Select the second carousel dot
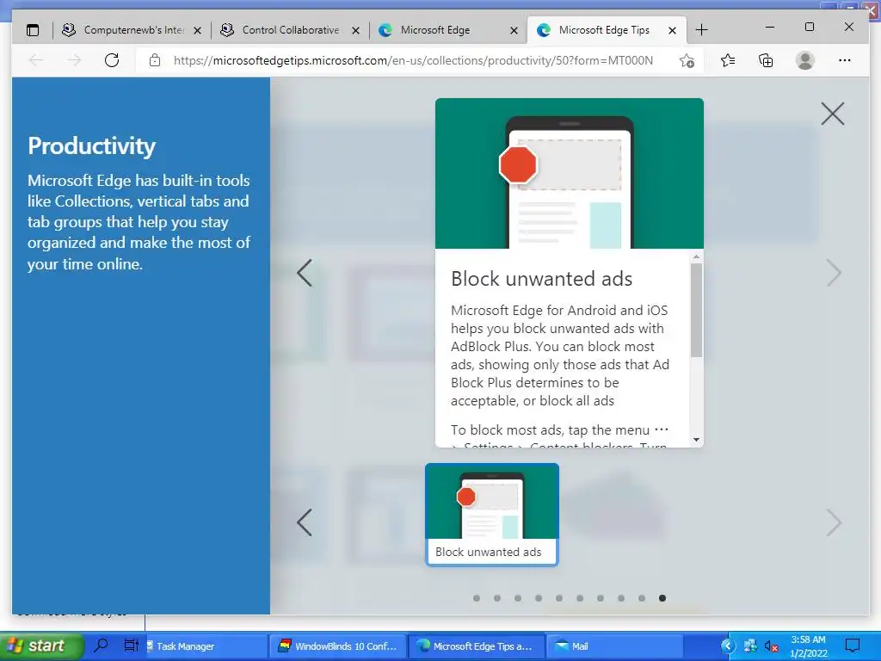Viewport: 881px width, 661px height. (x=497, y=598)
